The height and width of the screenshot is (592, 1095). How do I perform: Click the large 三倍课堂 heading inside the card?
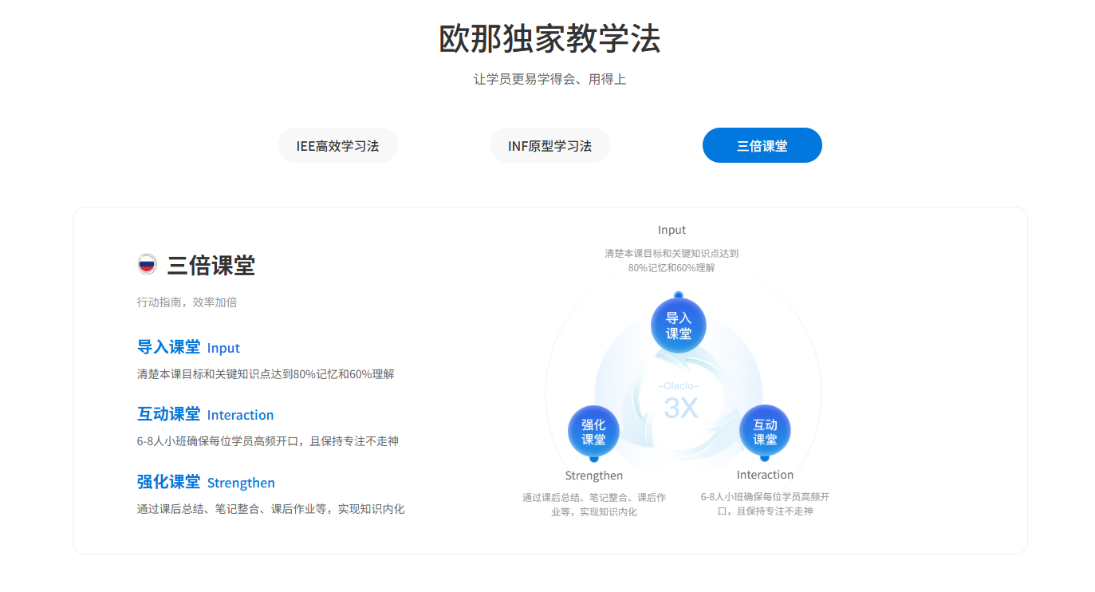click(211, 266)
